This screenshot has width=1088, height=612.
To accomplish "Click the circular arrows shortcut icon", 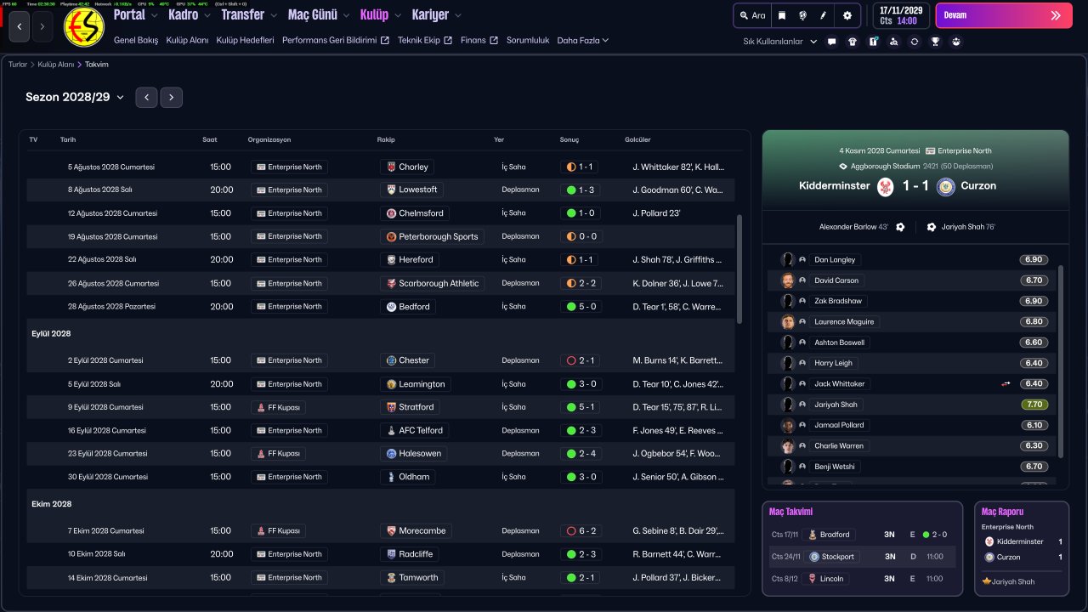I will pos(915,42).
